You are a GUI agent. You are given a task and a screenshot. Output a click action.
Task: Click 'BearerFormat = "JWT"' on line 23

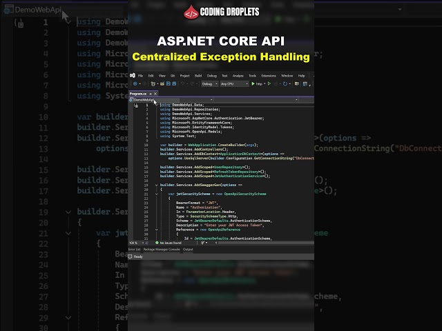(197, 203)
